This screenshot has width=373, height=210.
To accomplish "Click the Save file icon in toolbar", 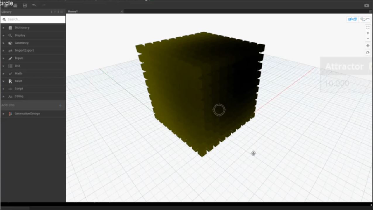I will [x=25, y=5].
